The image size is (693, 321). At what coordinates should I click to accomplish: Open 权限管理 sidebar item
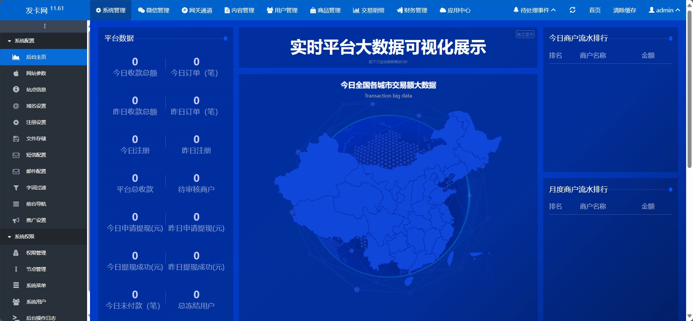click(x=44, y=253)
